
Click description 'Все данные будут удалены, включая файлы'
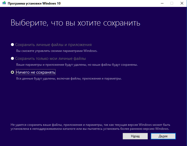tap(49, 78)
